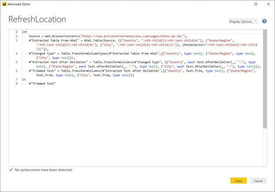Image resolution: width=275 pixels, height=192 pixels.
Task: Click line number 3 in the gutter
Action: 16,40
